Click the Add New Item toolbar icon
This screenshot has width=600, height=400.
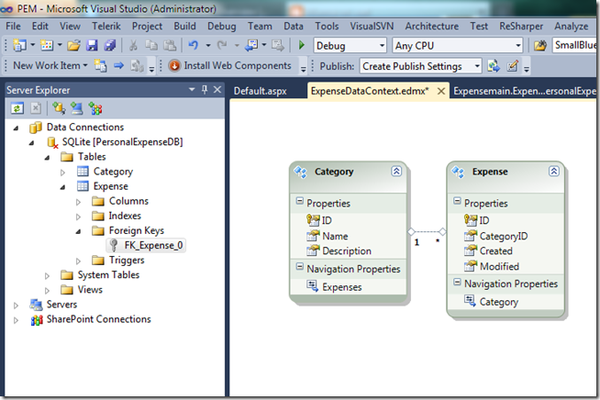point(47,46)
